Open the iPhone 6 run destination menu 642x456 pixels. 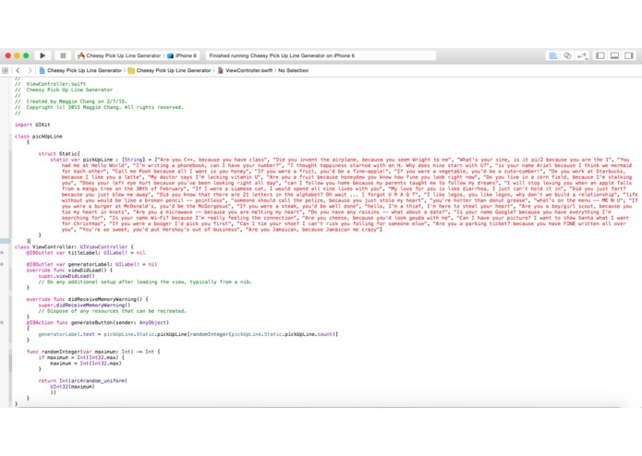point(182,55)
